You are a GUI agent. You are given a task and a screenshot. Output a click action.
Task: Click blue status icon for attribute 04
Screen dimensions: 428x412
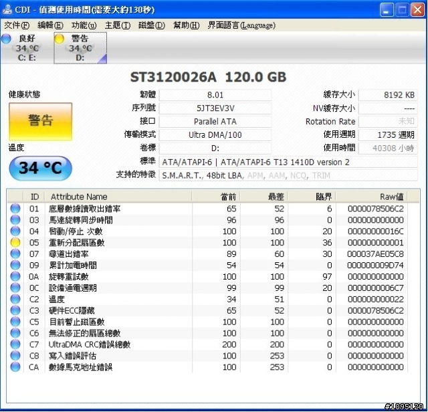coord(15,231)
